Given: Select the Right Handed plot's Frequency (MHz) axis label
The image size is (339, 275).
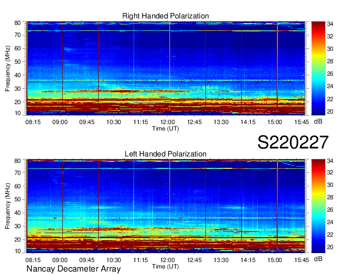Looking at the screenshot, I should [x=7, y=68].
